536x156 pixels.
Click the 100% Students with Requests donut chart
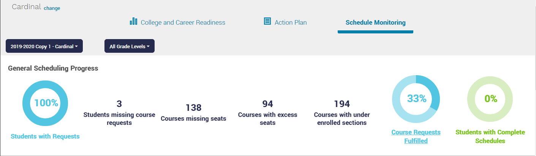pos(45,103)
